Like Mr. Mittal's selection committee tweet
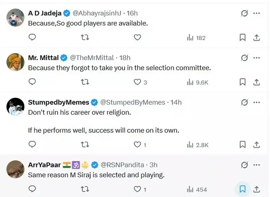Viewport: 270px width, 197px height. tap(137, 82)
